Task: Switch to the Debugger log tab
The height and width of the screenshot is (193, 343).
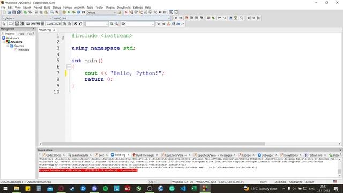Action: [267, 155]
